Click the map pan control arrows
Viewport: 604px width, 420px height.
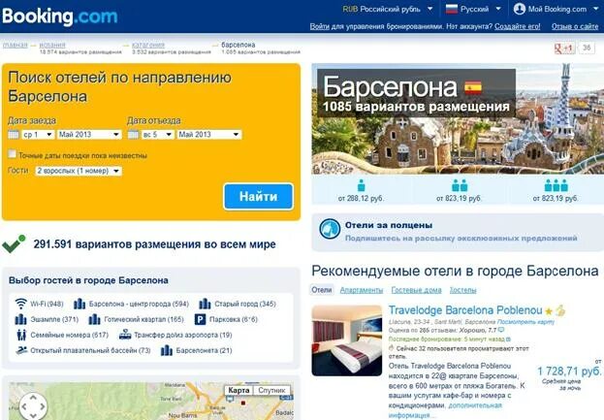33,406
